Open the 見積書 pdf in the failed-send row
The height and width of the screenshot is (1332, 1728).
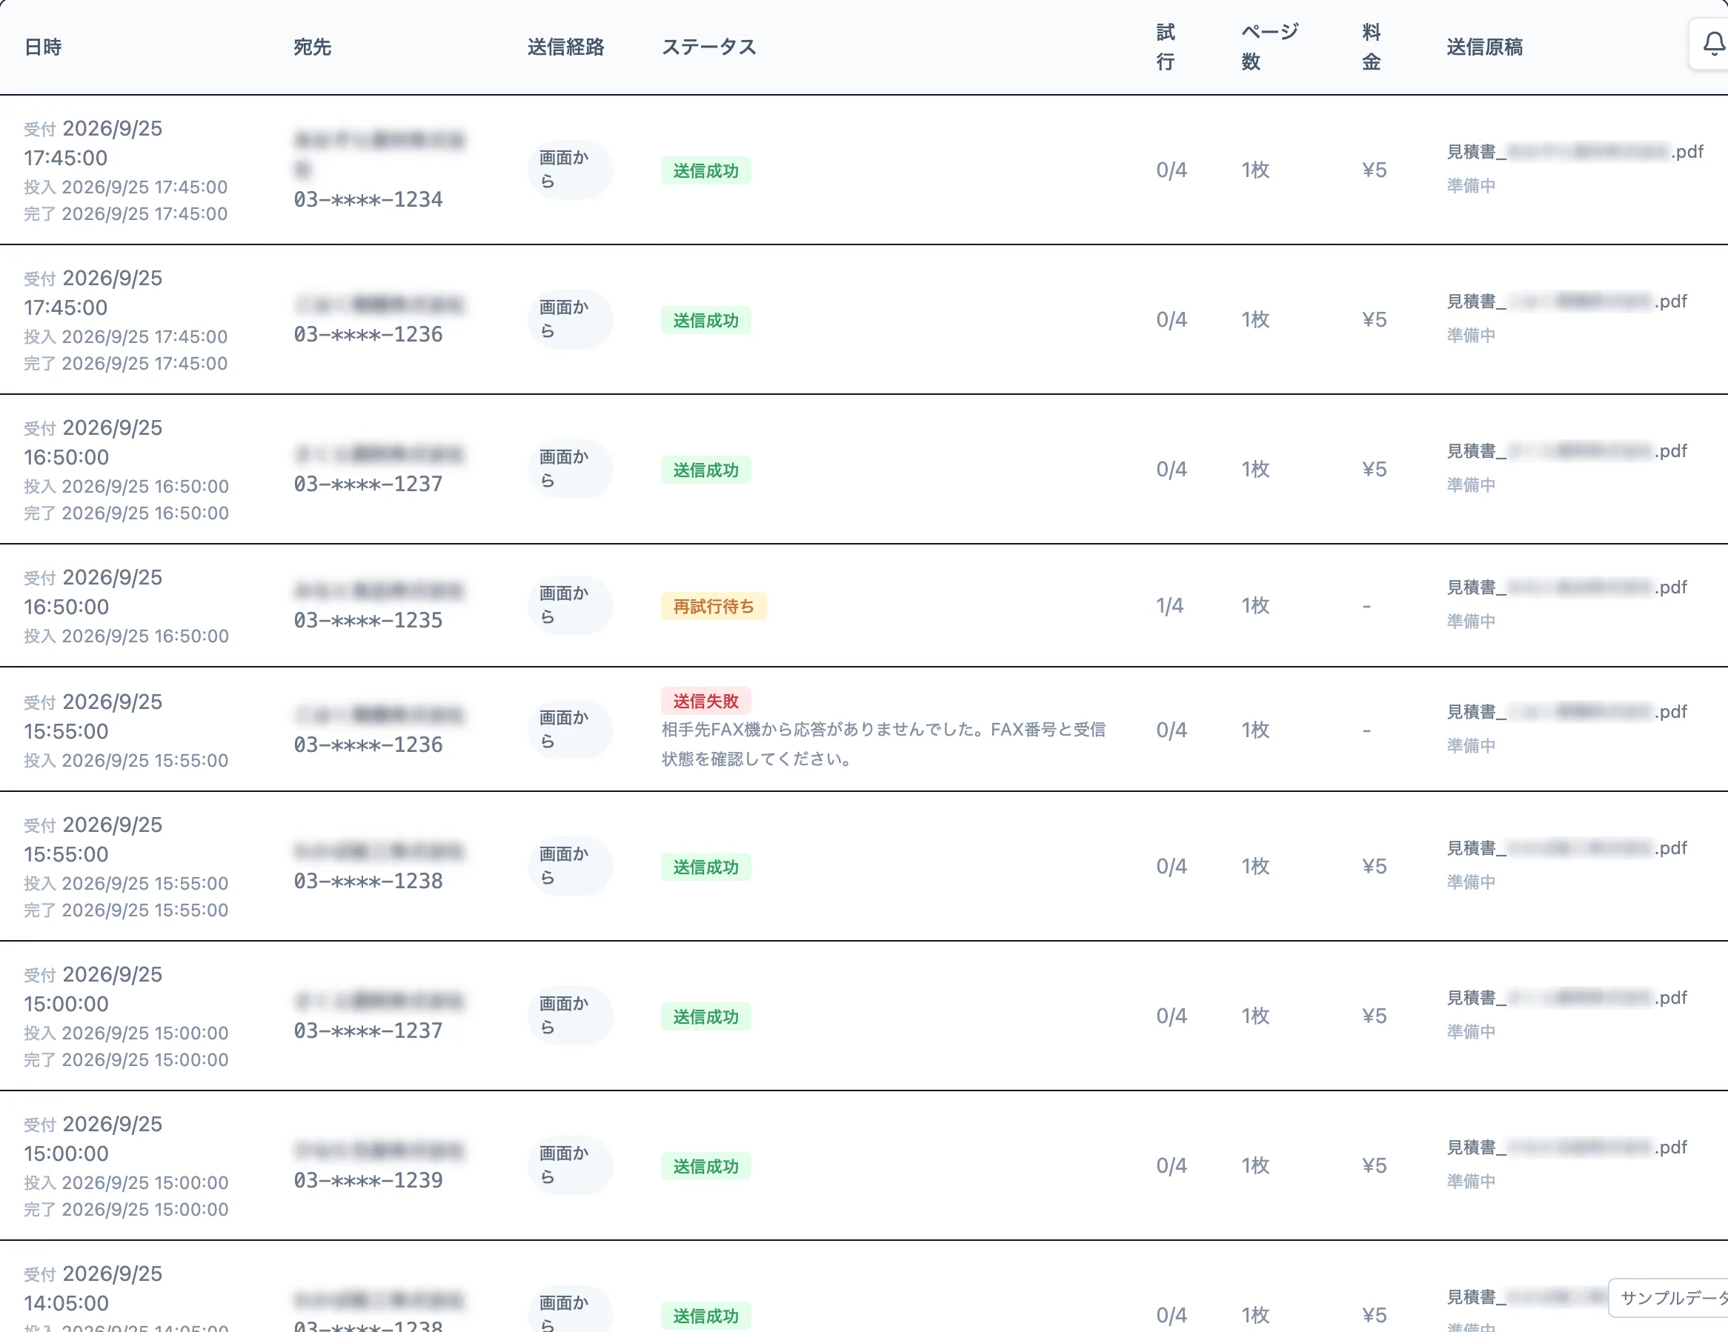coord(1566,711)
